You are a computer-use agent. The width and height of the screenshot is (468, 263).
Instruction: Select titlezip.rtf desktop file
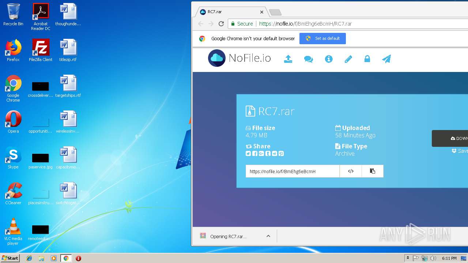pyautogui.click(x=68, y=50)
